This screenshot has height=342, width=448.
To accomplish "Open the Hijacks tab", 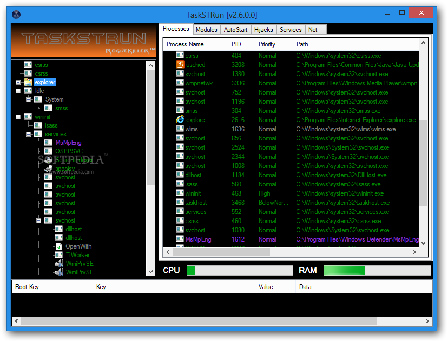I will [x=263, y=30].
